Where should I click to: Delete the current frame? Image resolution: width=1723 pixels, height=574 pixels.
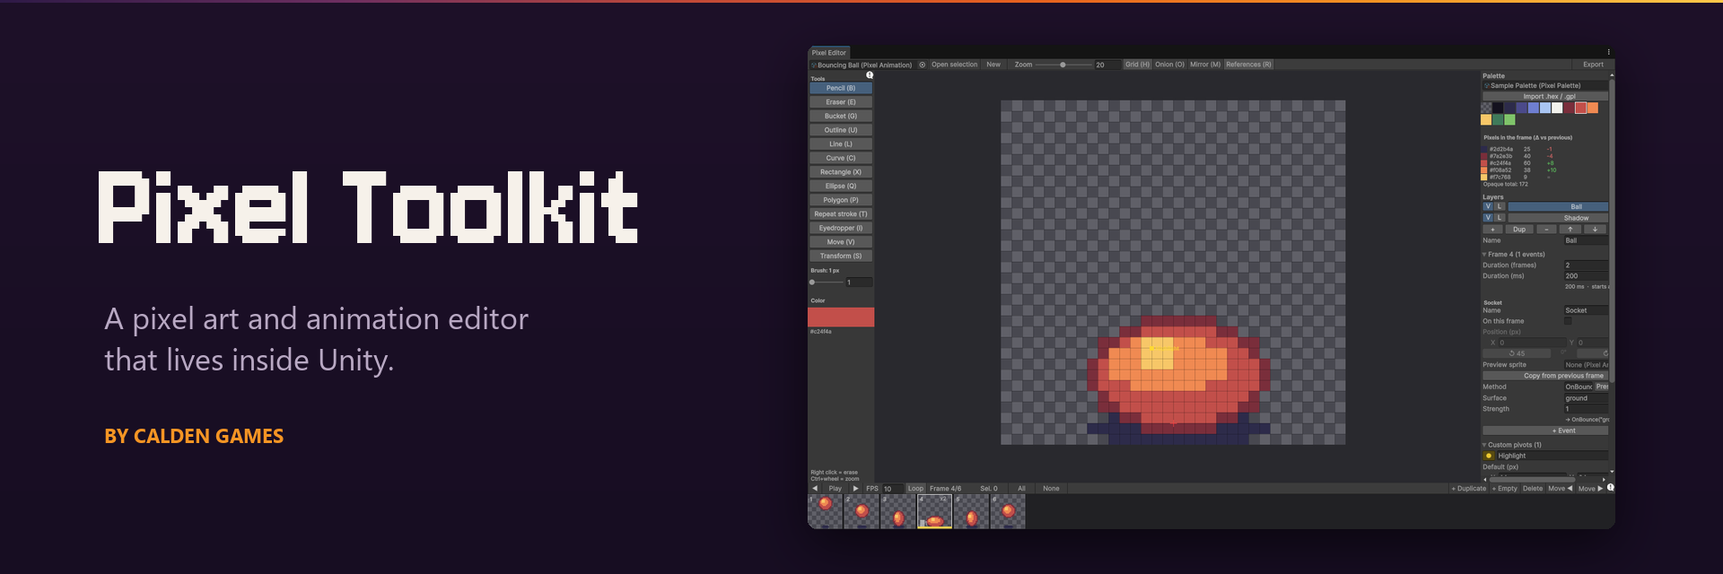pyautogui.click(x=1533, y=489)
